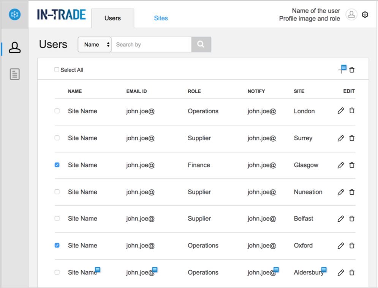Delete the Surrey user row
This screenshot has width=378, height=288.
pyautogui.click(x=352, y=138)
